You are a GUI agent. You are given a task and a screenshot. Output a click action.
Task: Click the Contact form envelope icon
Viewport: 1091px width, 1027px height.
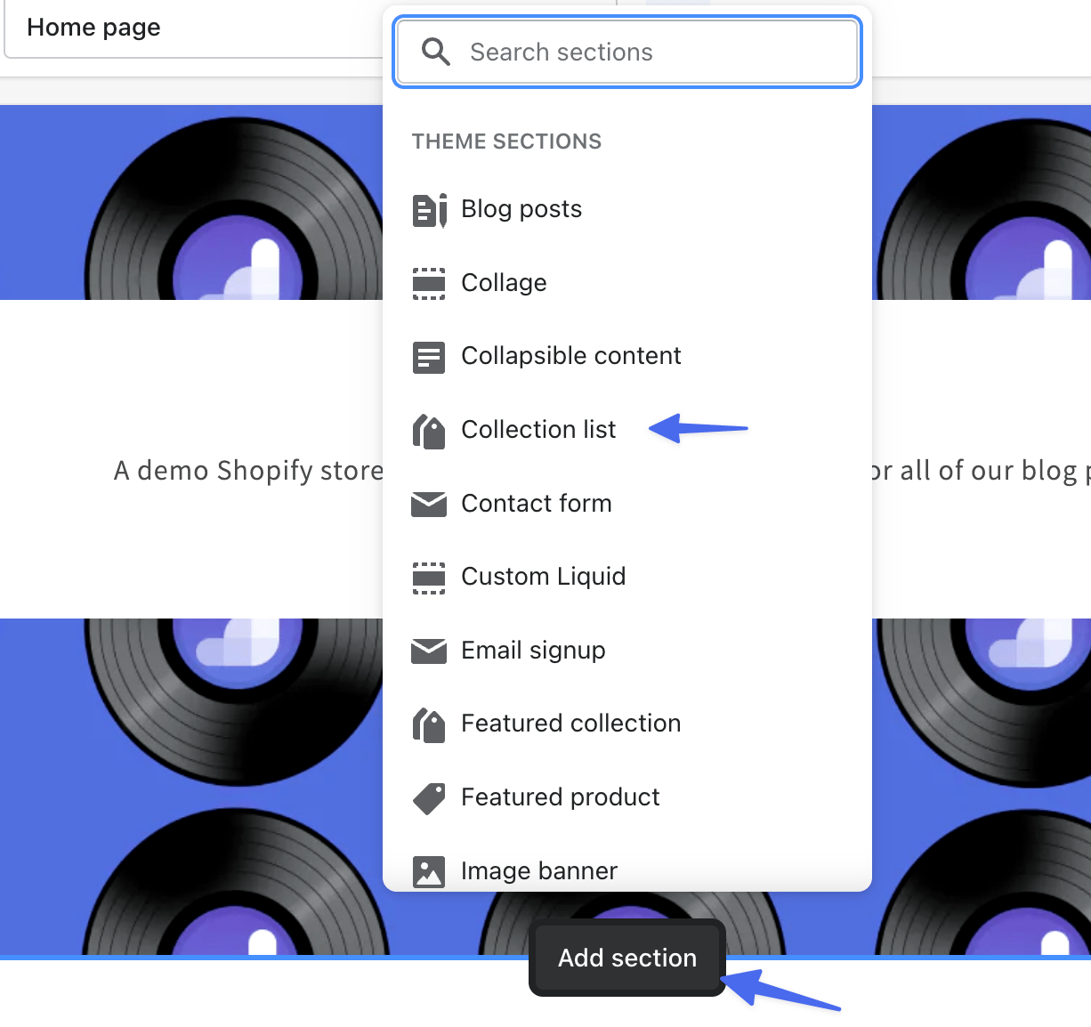429,504
